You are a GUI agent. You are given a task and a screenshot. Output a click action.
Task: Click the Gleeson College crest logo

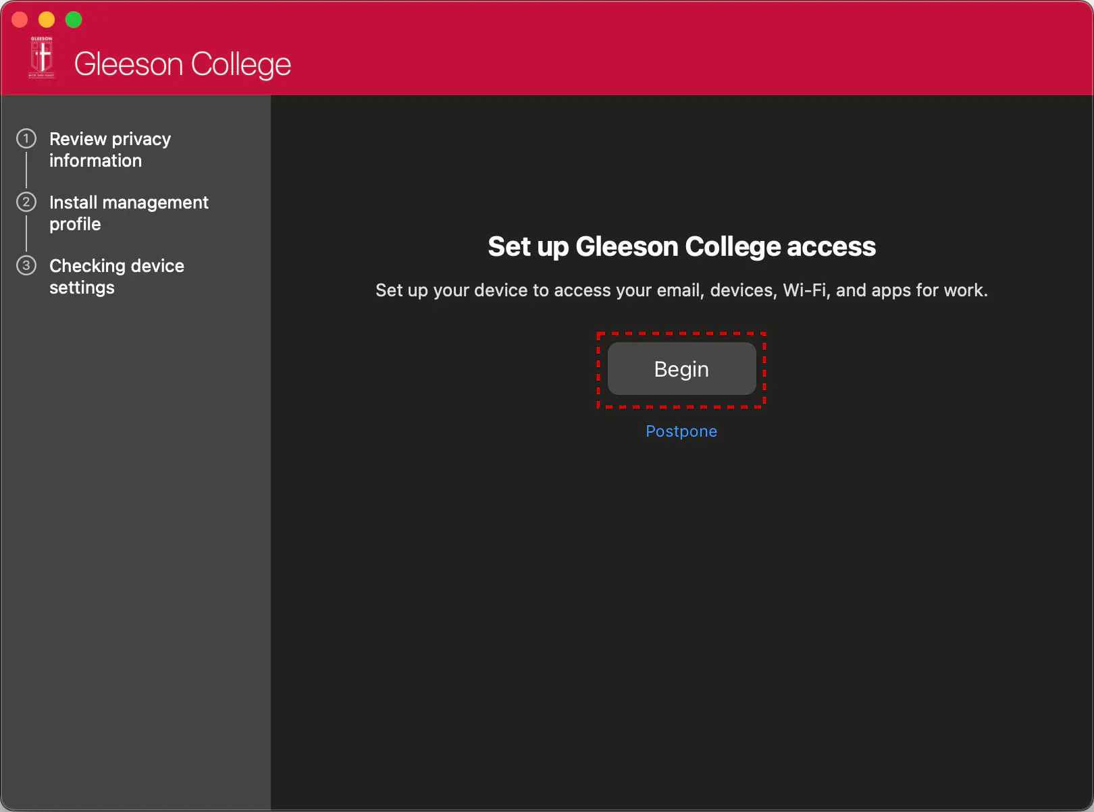[x=42, y=57]
